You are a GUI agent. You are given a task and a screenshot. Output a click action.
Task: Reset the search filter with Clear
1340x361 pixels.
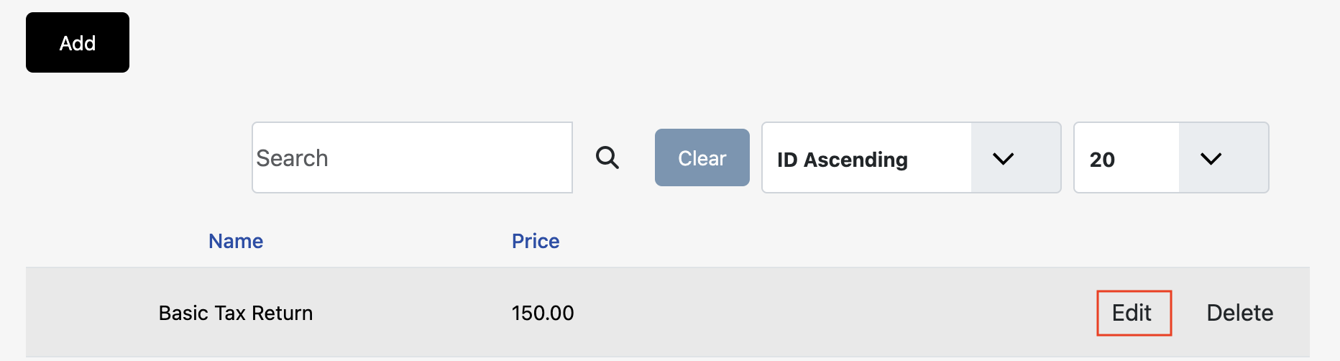click(x=702, y=157)
